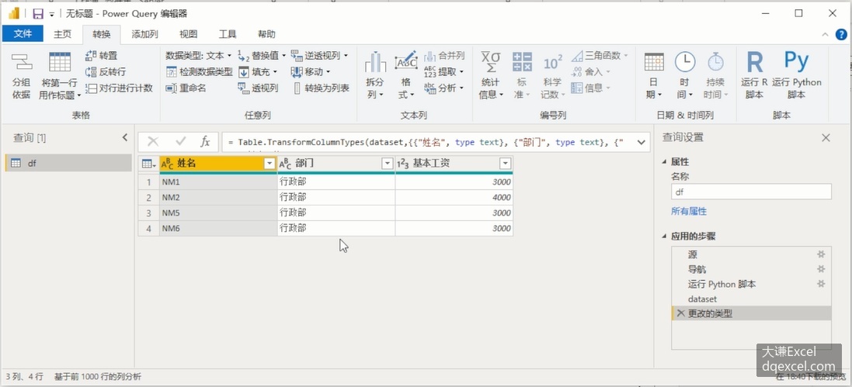
Task: Expand the formula bar with chevron
Action: click(x=642, y=142)
